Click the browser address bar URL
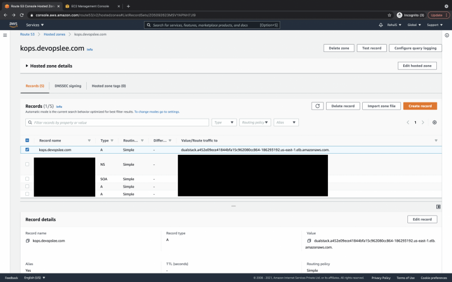The height and width of the screenshot is (282, 452). tap(115, 15)
